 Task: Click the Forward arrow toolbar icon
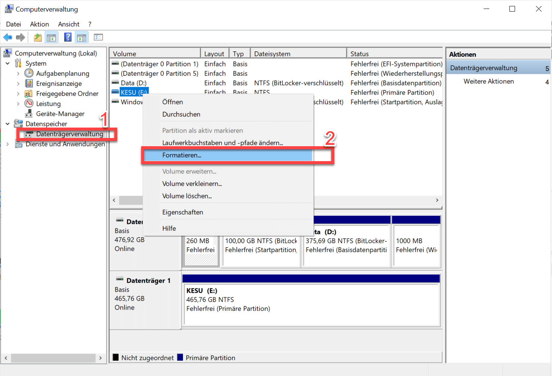pos(21,37)
